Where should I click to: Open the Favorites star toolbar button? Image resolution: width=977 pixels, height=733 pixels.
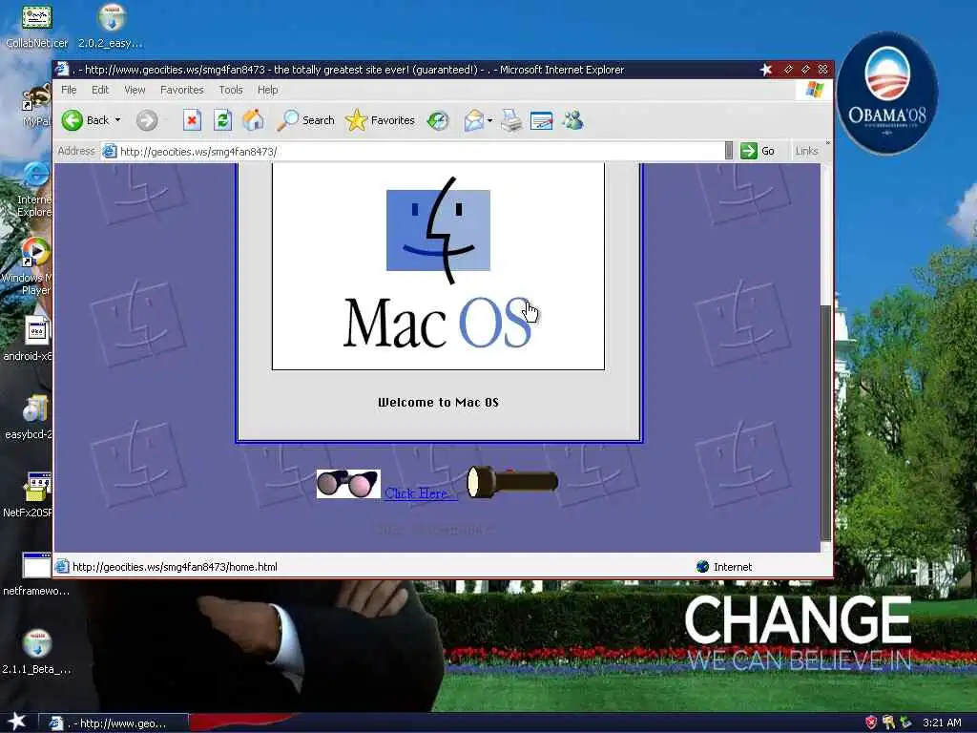click(380, 120)
